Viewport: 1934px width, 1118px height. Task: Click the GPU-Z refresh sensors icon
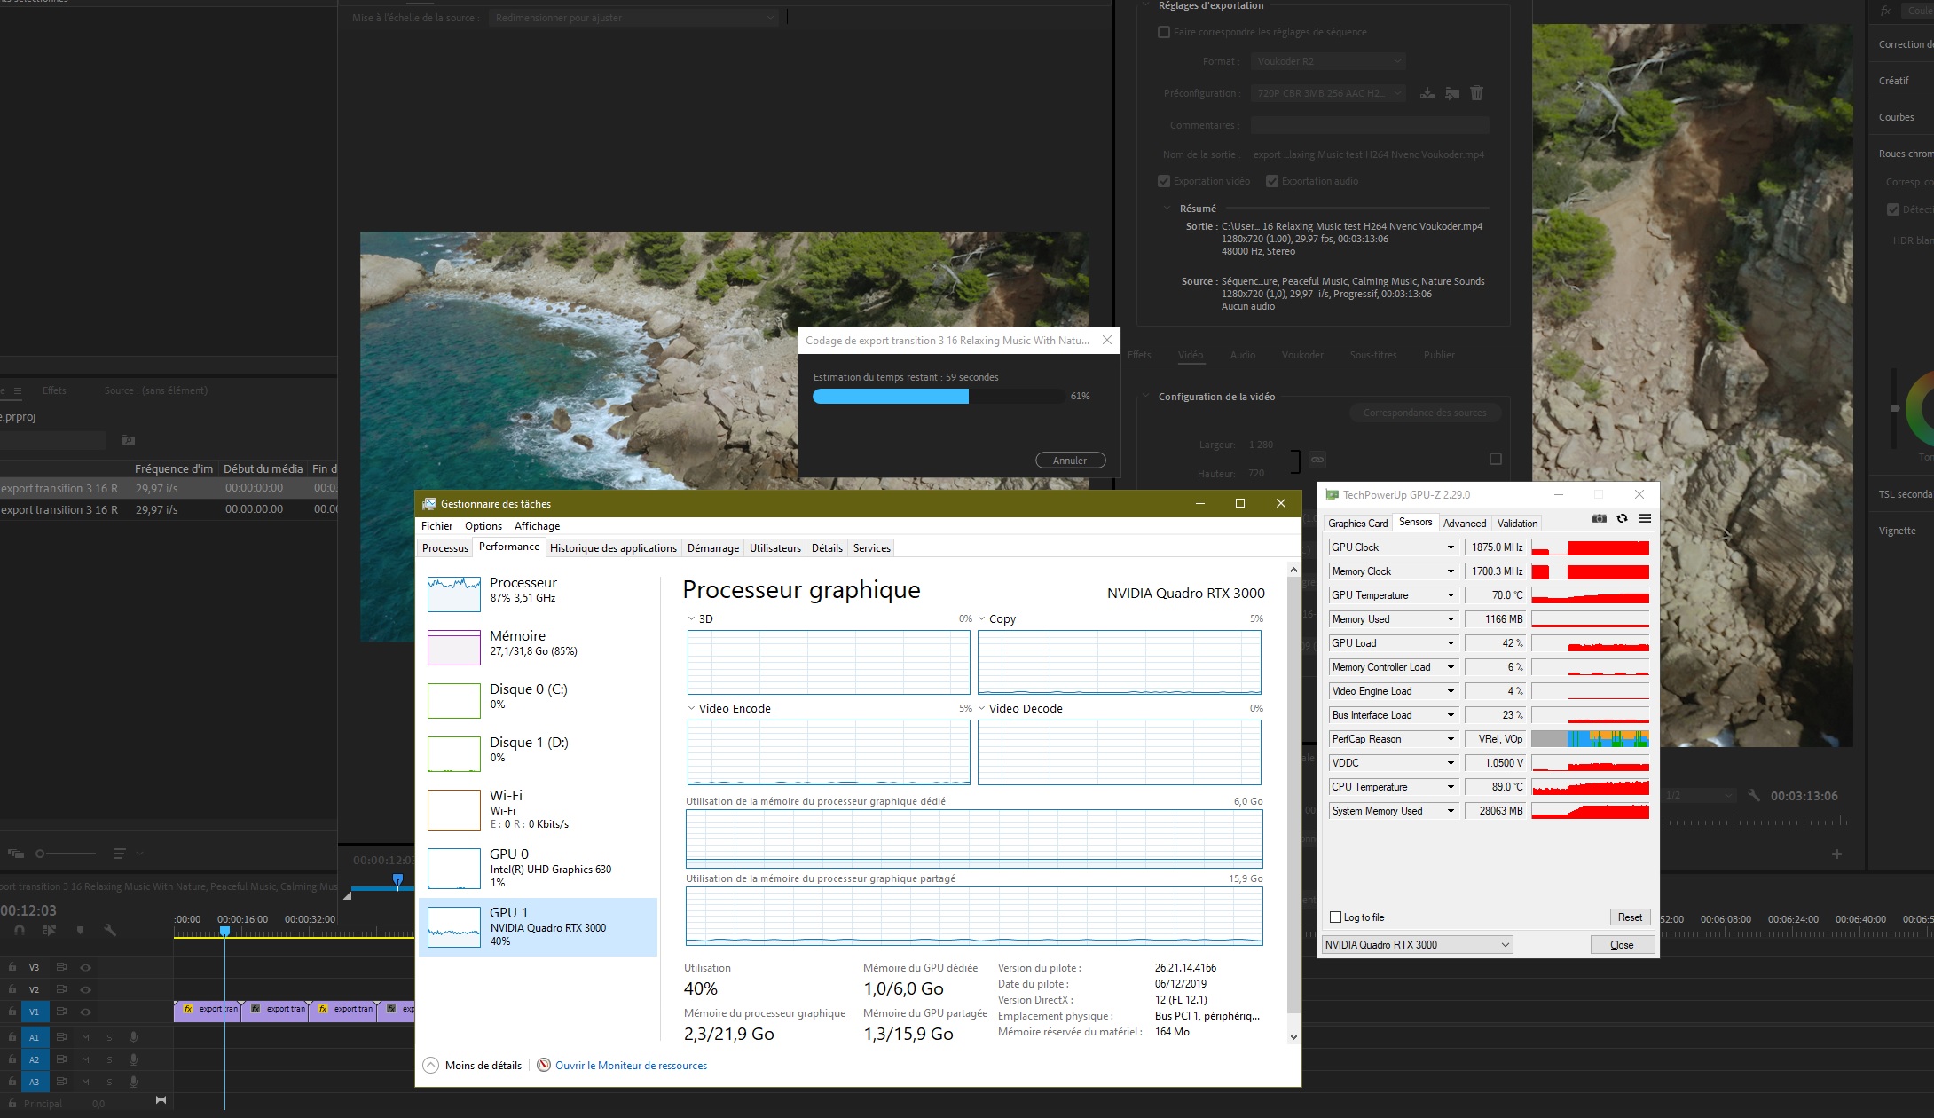click(x=1622, y=519)
